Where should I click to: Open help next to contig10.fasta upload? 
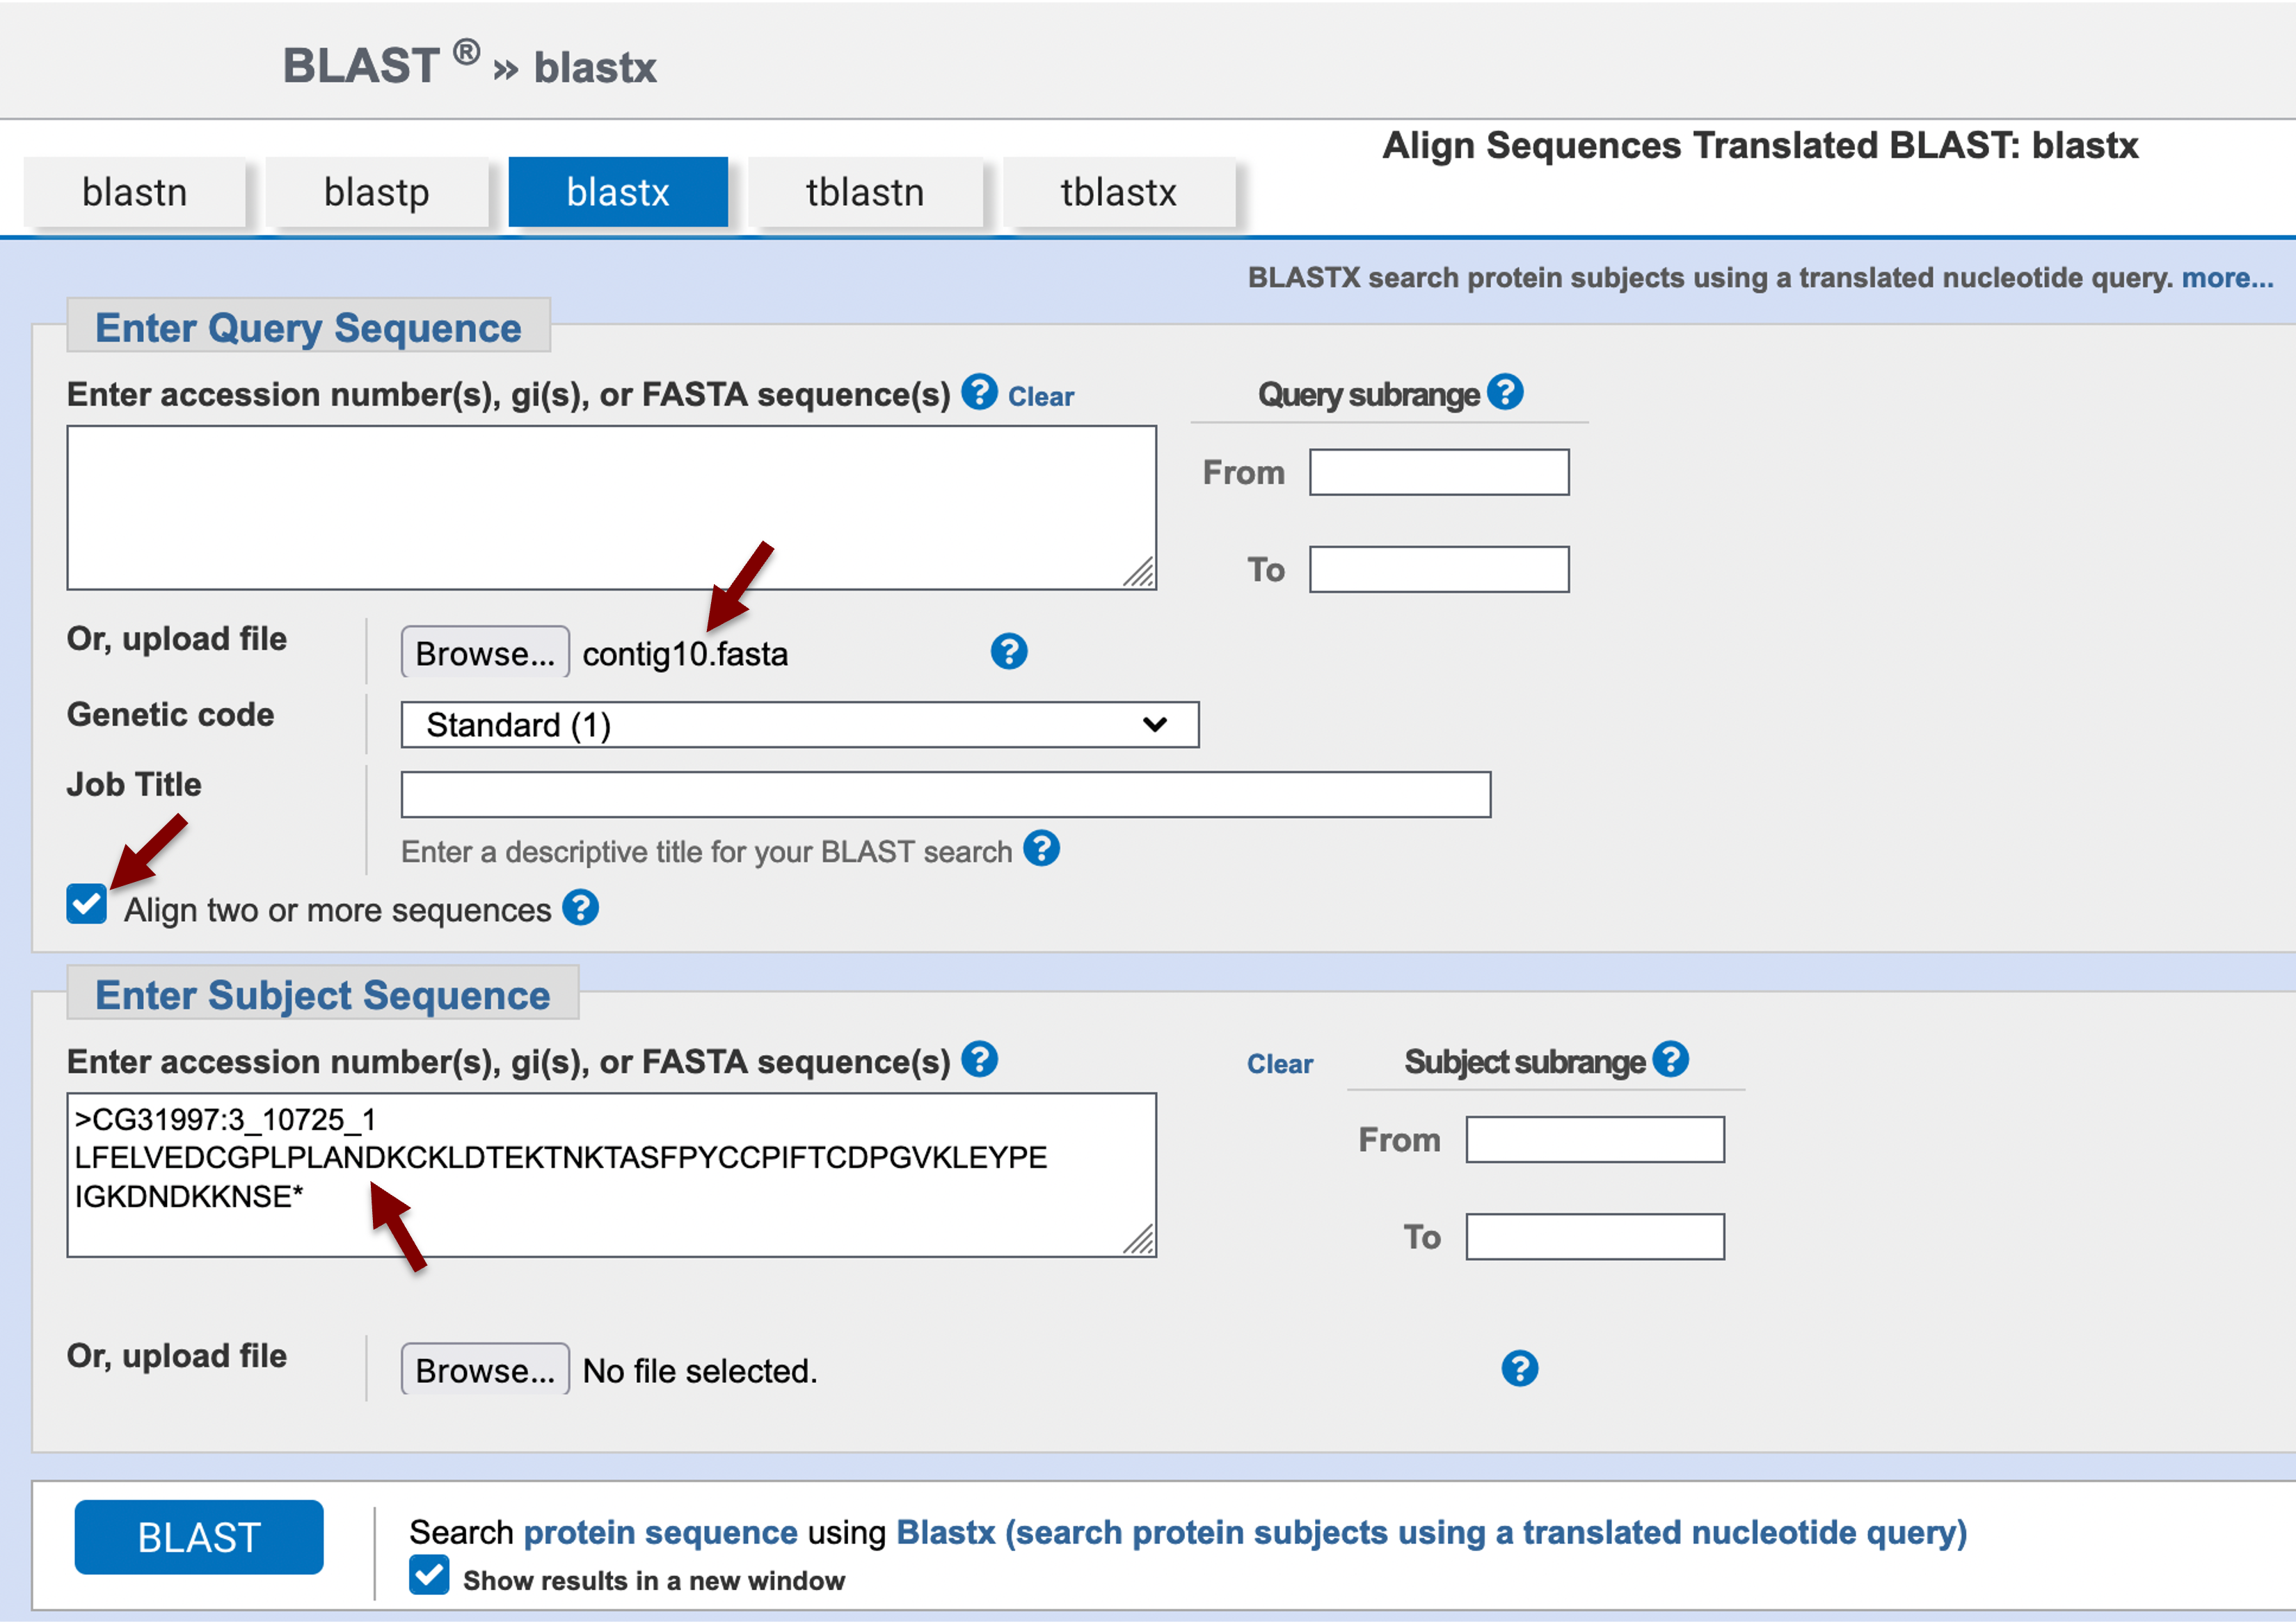point(1008,652)
